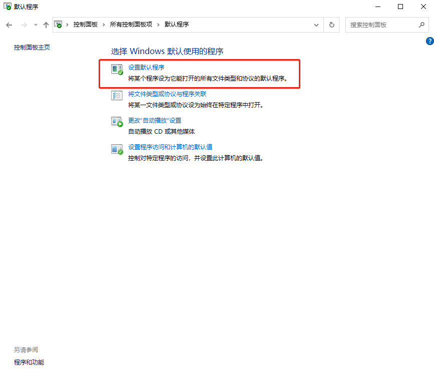The image size is (434, 375).
Task: Click the AutoPlay settings icon
Action: point(117,122)
